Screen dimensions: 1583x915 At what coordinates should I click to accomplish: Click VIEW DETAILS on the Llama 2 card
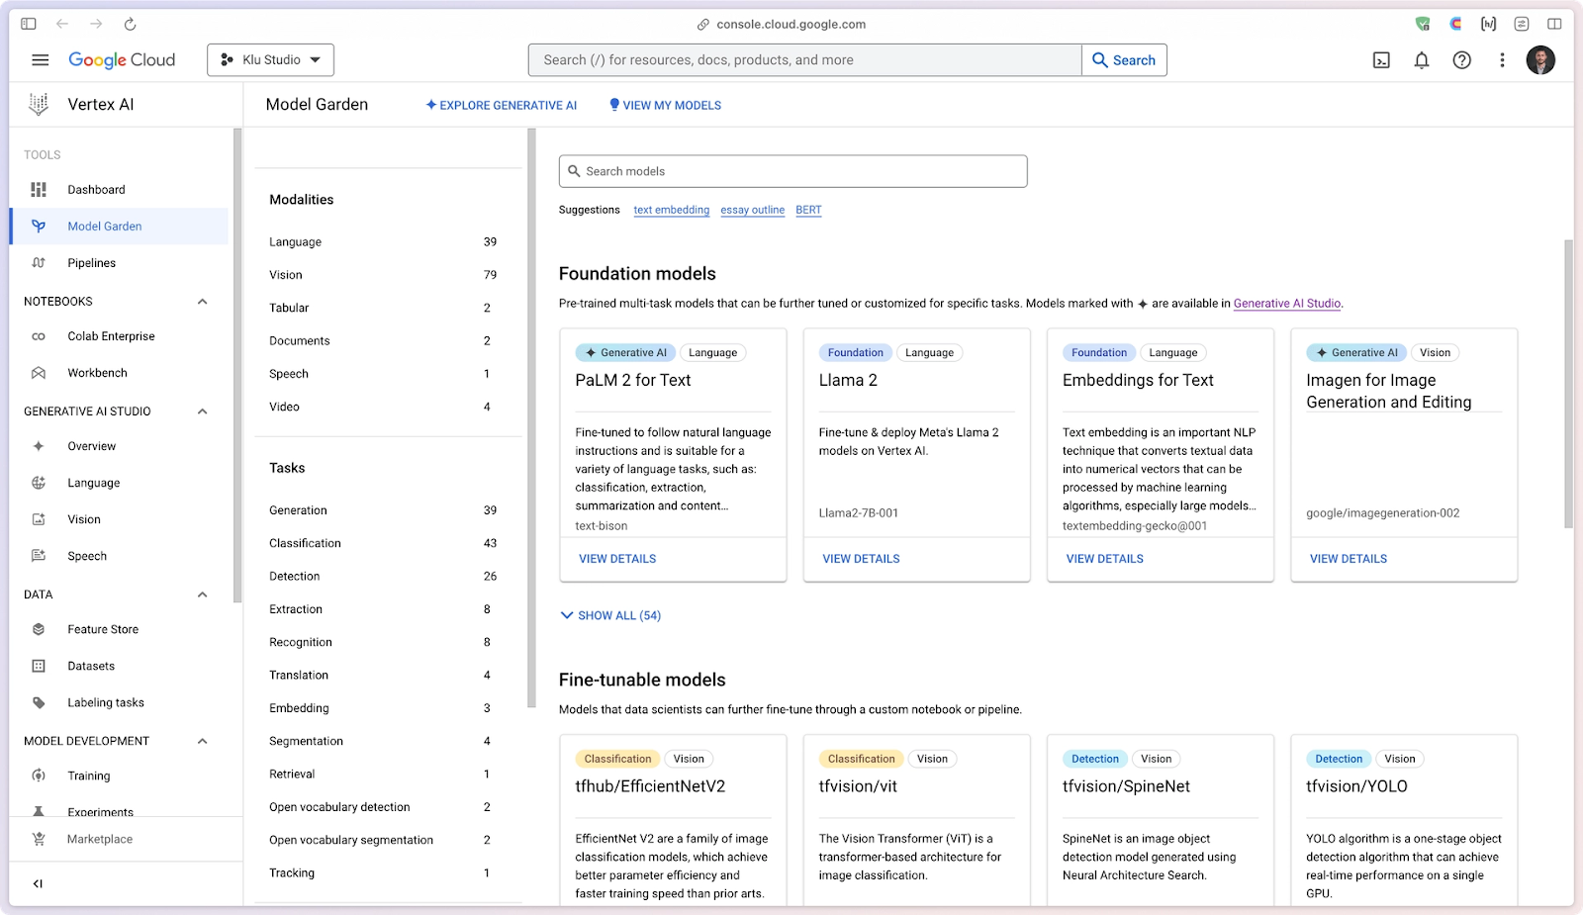[x=861, y=558]
